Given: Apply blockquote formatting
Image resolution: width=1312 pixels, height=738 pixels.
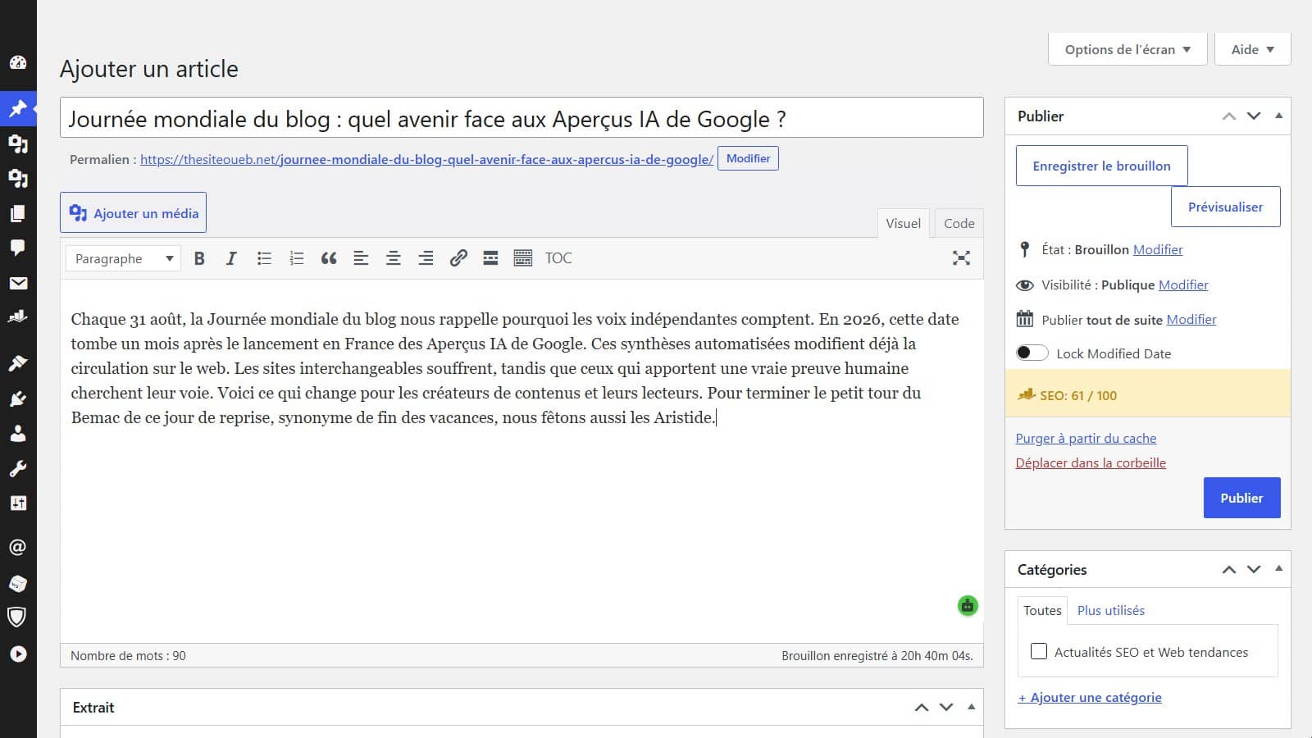Looking at the screenshot, I should pos(329,258).
